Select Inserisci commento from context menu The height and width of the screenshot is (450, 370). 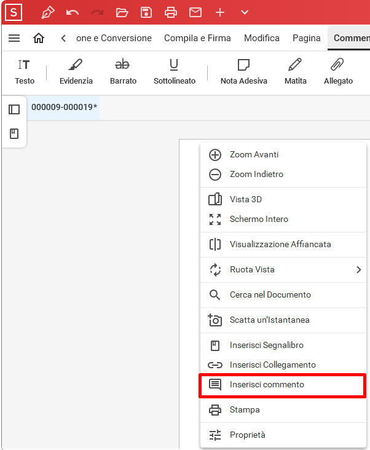(283, 385)
